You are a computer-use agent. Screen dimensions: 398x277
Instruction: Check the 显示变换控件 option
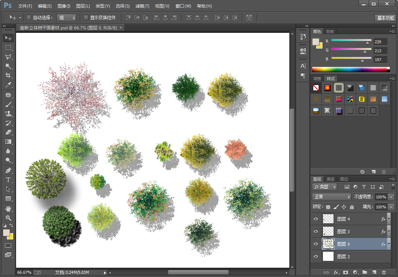pyautogui.click(x=86, y=18)
